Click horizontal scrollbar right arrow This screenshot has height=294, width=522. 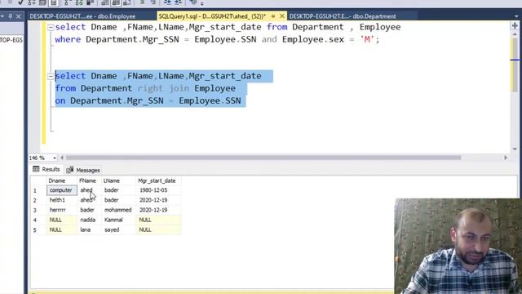pos(506,158)
